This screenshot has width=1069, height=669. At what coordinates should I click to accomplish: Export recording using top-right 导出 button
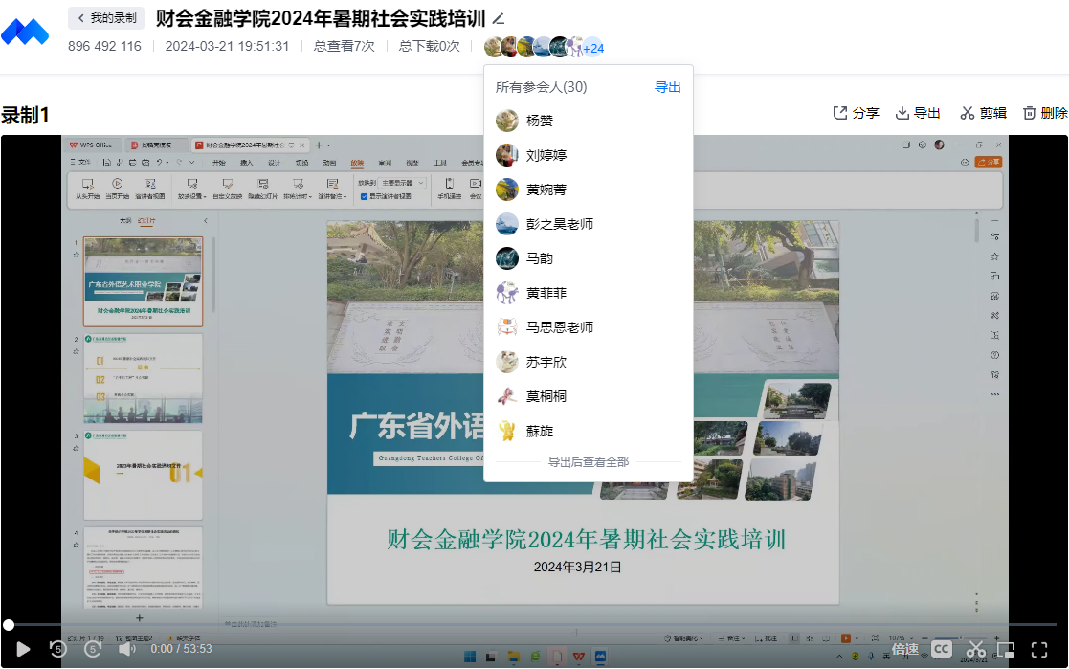[918, 113]
